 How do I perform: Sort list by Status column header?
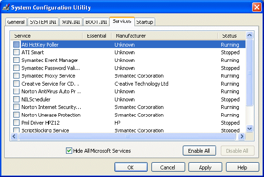pyautogui.click(x=232, y=36)
